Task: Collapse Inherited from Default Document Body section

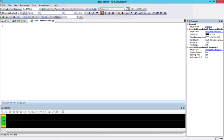Action: point(188,29)
